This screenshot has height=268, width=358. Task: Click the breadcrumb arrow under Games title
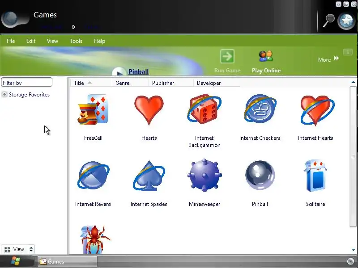[73, 27]
